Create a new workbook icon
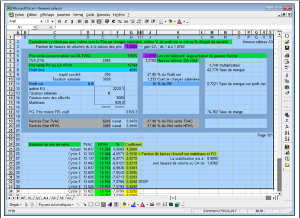This screenshot has height=218, width=300. pyautogui.click(x=287, y=35)
